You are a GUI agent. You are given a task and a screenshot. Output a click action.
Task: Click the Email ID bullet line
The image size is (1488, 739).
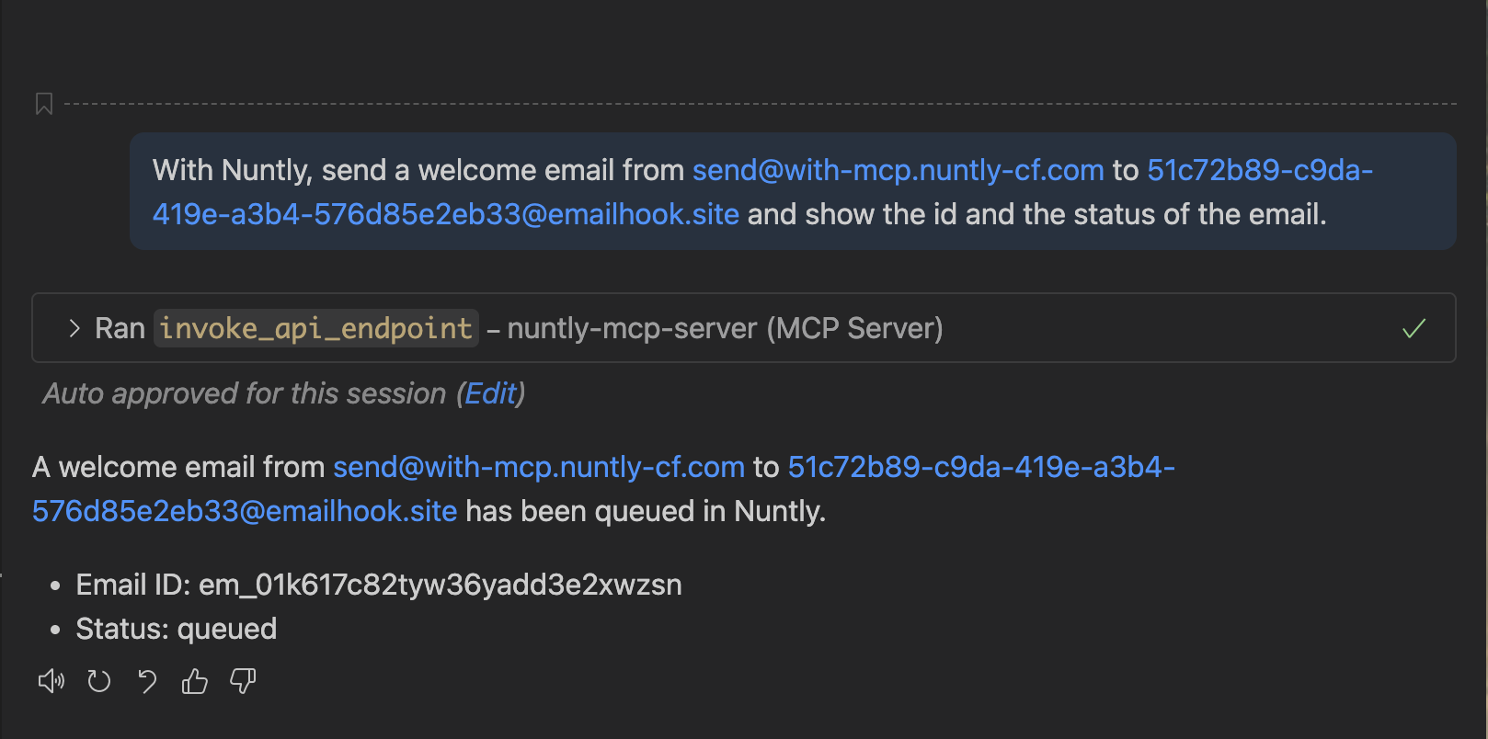pyautogui.click(x=379, y=585)
